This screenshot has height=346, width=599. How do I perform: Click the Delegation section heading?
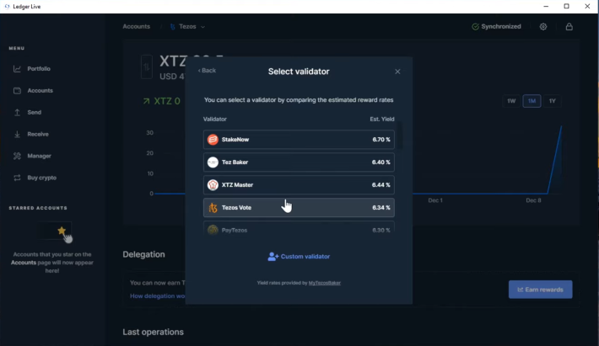[143, 254]
